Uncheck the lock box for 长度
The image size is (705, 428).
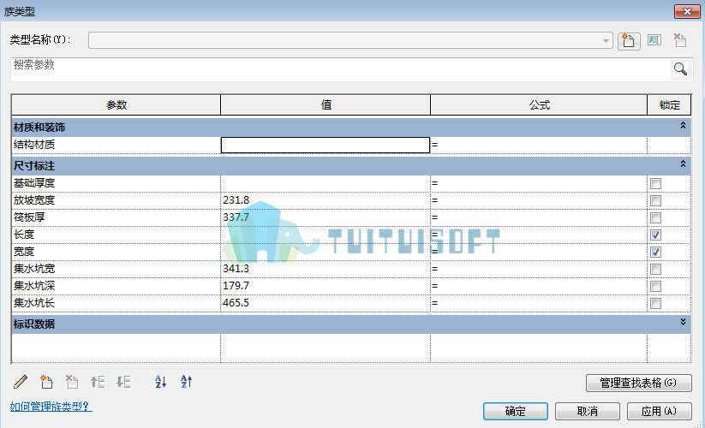[x=655, y=235]
